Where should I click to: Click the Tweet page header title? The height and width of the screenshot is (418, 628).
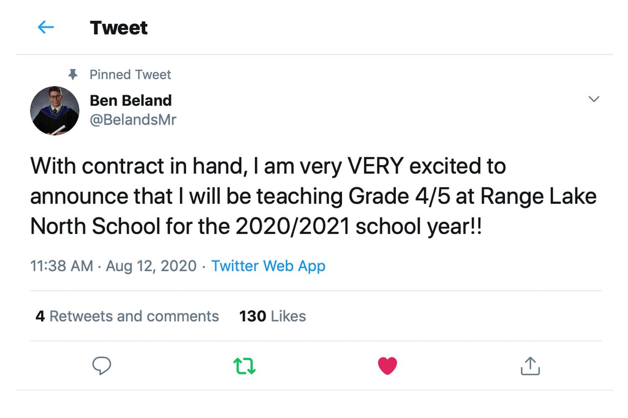point(119,28)
